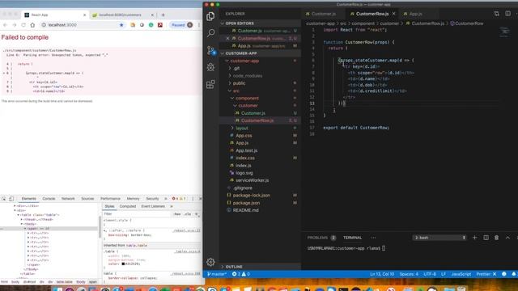Screen dimensions: 518x291
Task: Close CustomerRow.js in Open Editors list
Action: [x=227, y=38]
